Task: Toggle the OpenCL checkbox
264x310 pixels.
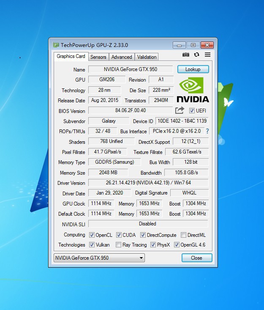Action: (92, 235)
